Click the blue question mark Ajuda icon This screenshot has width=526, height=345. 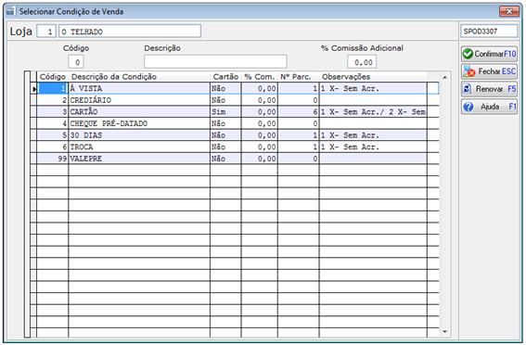[x=468, y=107]
